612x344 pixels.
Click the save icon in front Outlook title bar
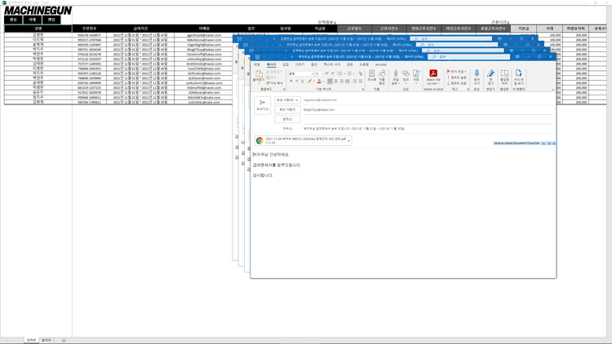click(257, 57)
